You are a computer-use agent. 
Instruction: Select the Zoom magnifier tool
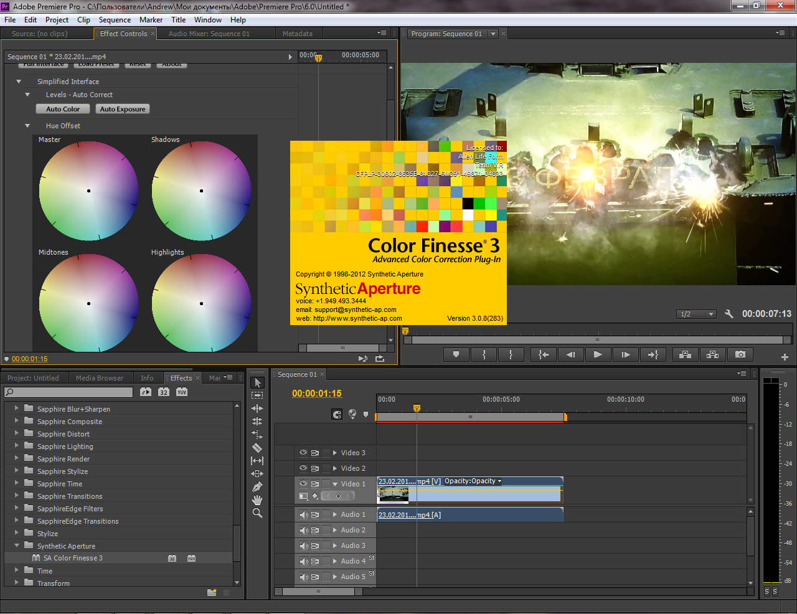pos(257,513)
